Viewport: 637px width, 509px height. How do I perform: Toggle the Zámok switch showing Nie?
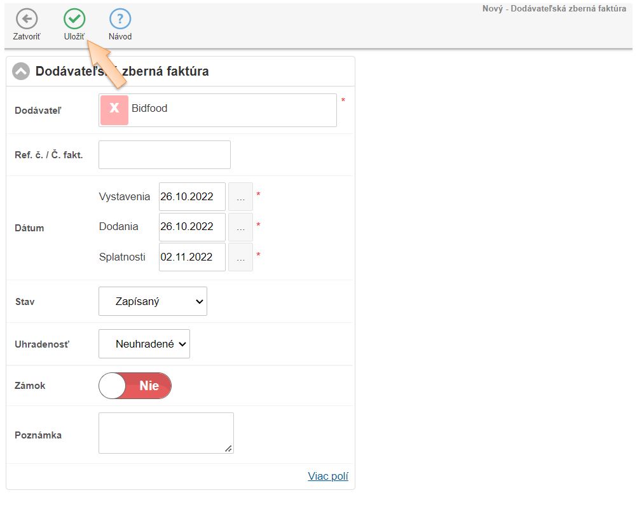tap(135, 386)
